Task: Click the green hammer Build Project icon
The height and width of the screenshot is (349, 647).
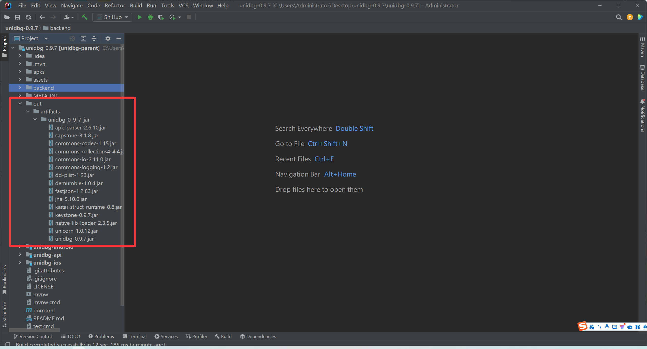Action: [84, 17]
